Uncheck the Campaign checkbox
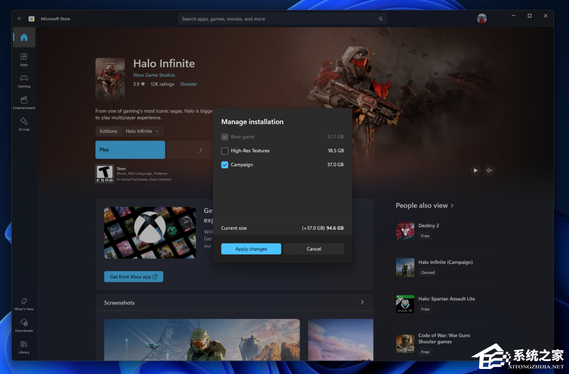 pyautogui.click(x=224, y=164)
